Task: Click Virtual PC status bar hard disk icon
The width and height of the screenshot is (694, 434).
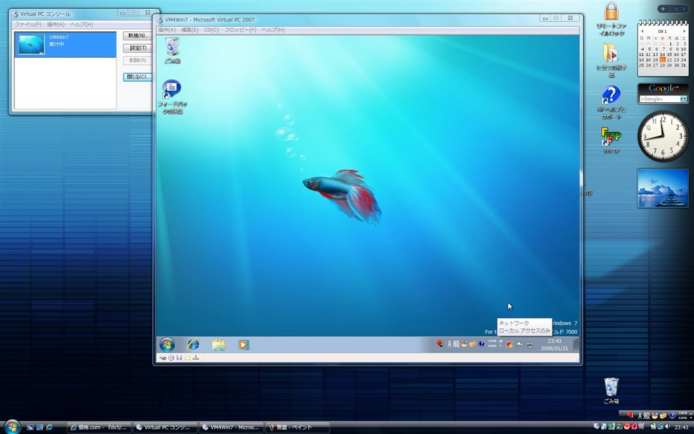Action: [x=163, y=358]
